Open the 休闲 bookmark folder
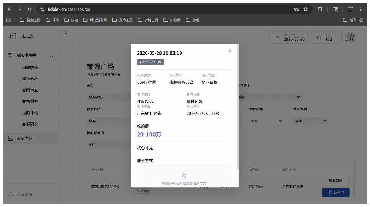Screen dimensions: 370x207 click(53, 20)
